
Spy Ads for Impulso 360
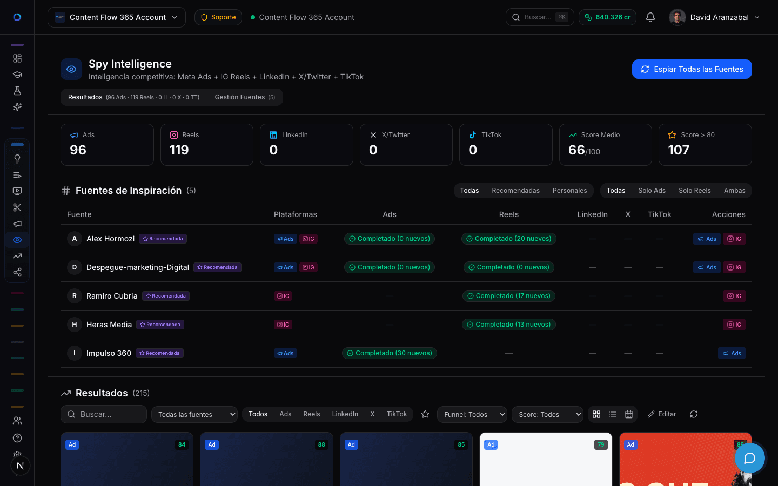tap(732, 353)
